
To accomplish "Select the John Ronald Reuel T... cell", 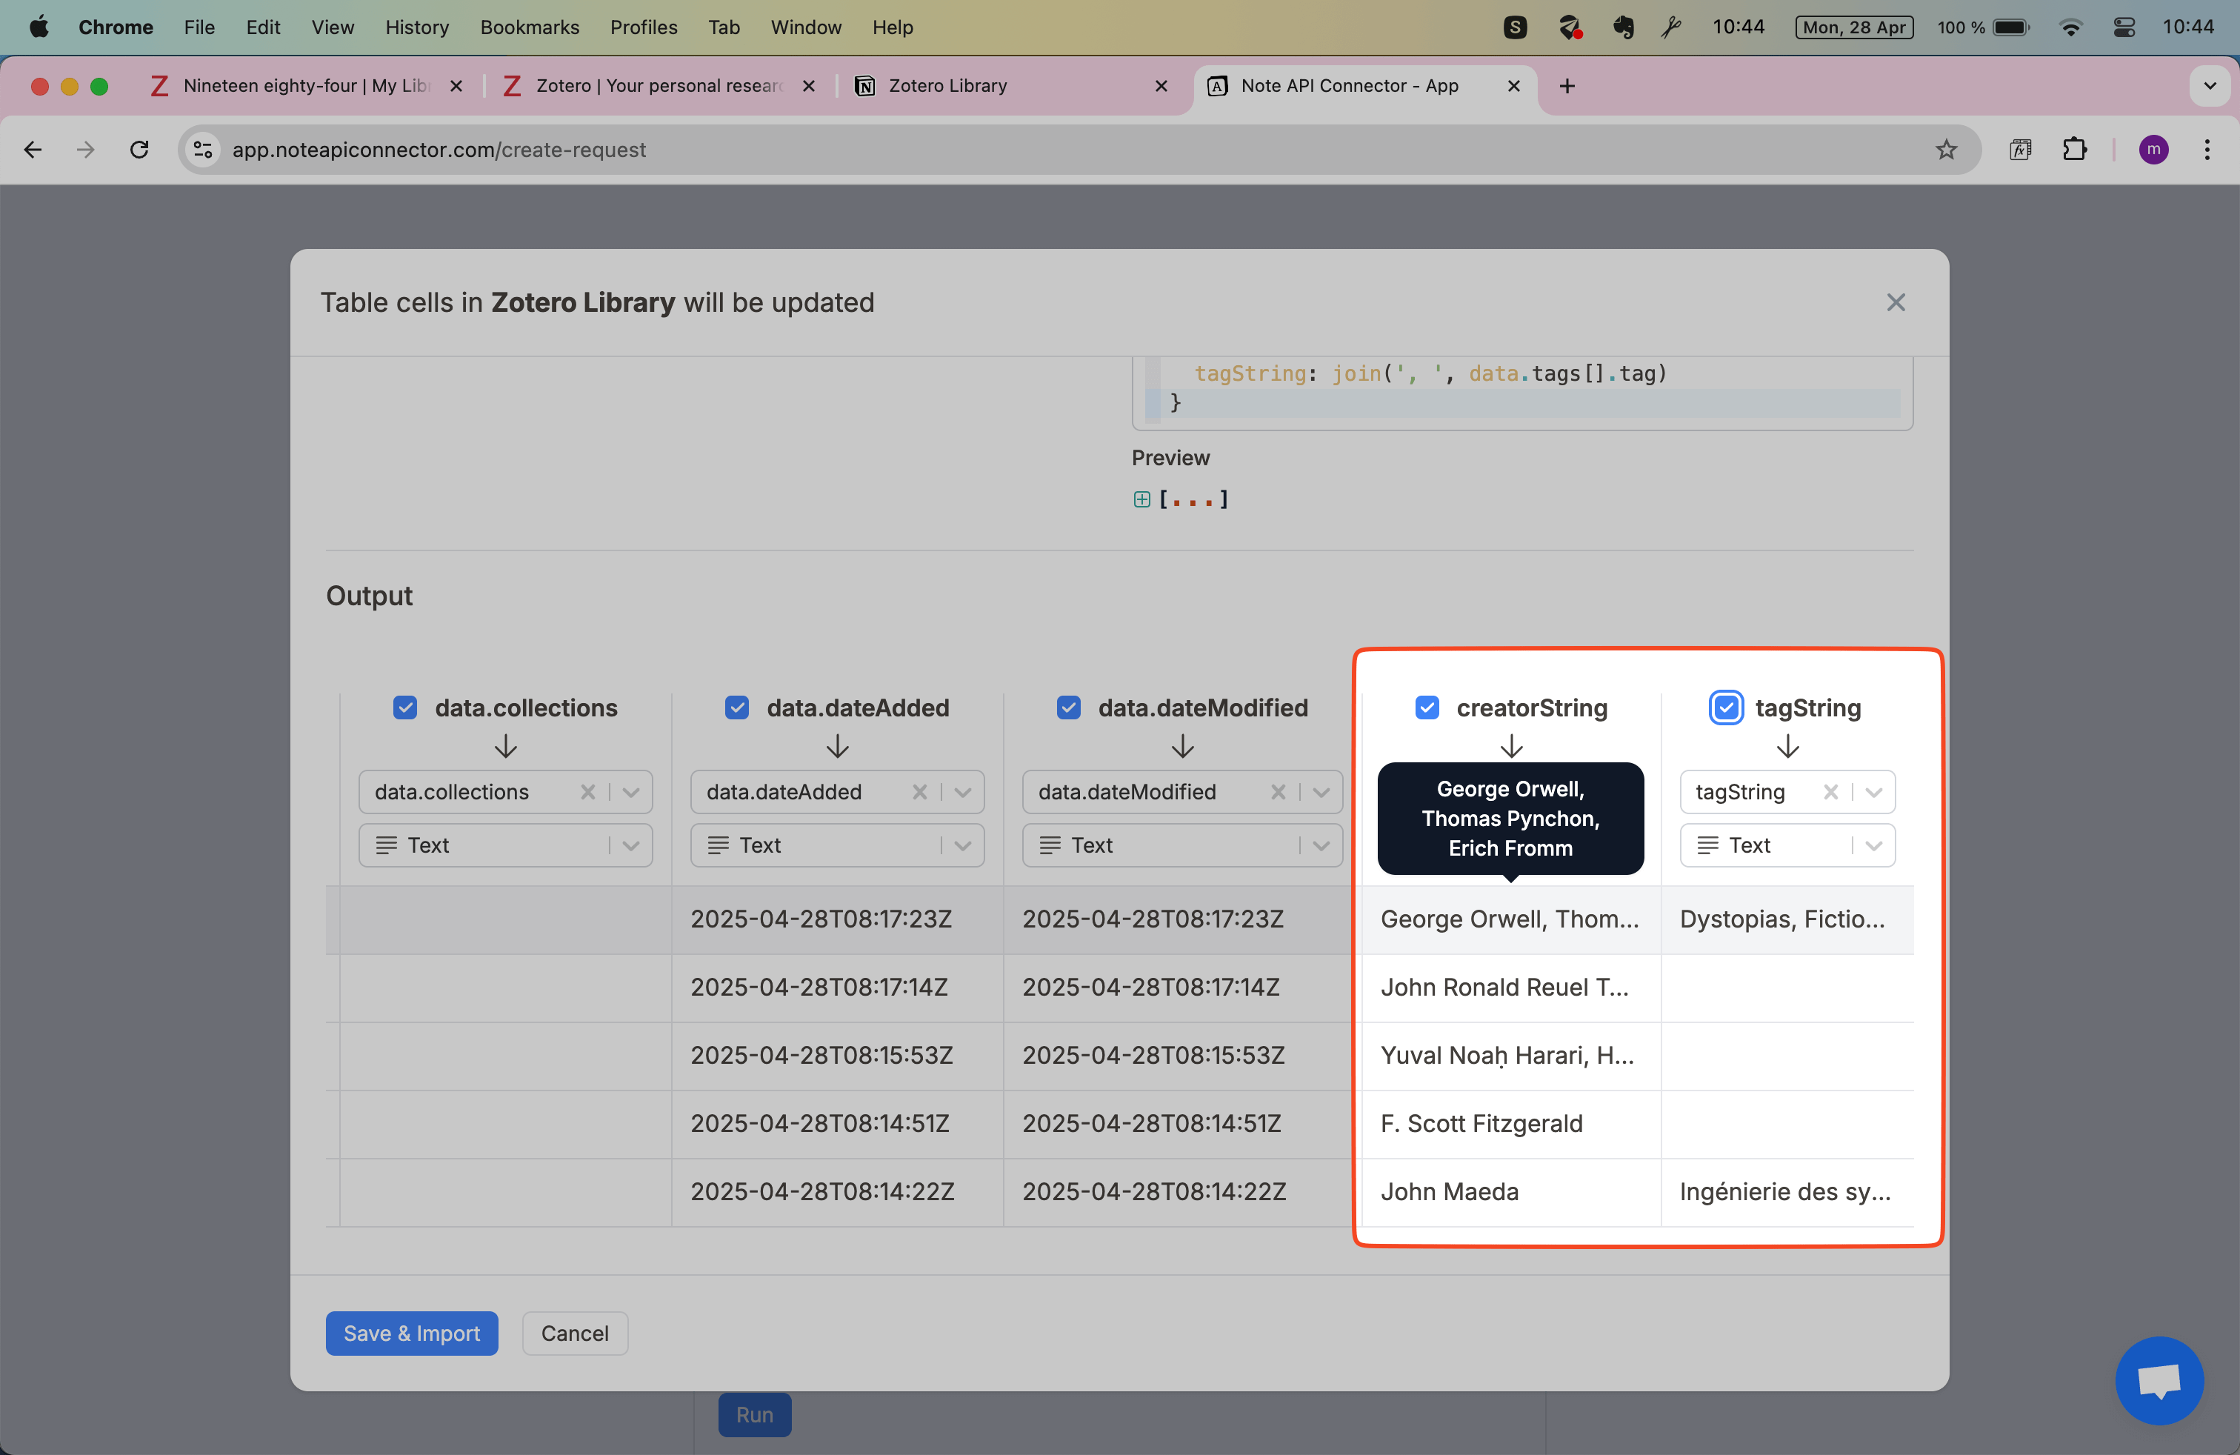I will coord(1510,988).
